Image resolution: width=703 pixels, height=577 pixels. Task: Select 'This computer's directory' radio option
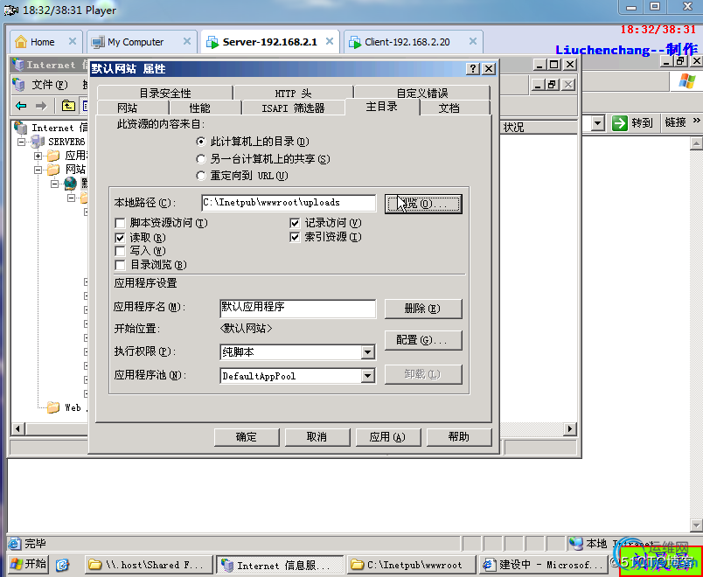(x=201, y=142)
